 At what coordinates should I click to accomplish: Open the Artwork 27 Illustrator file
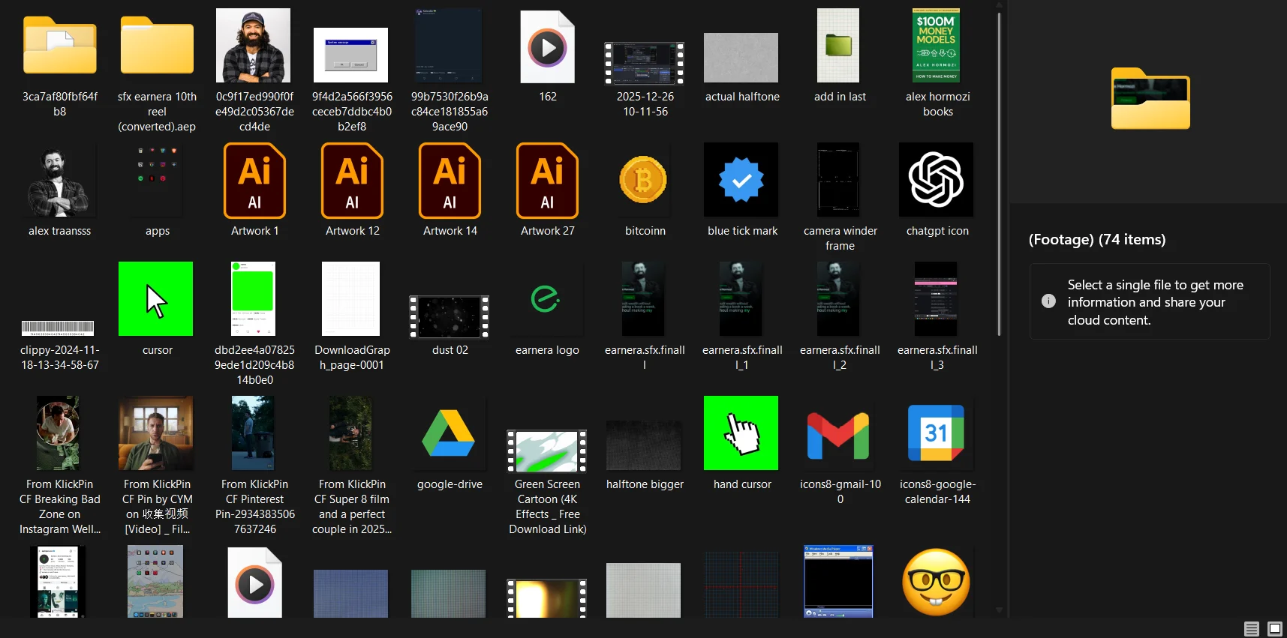tap(547, 181)
